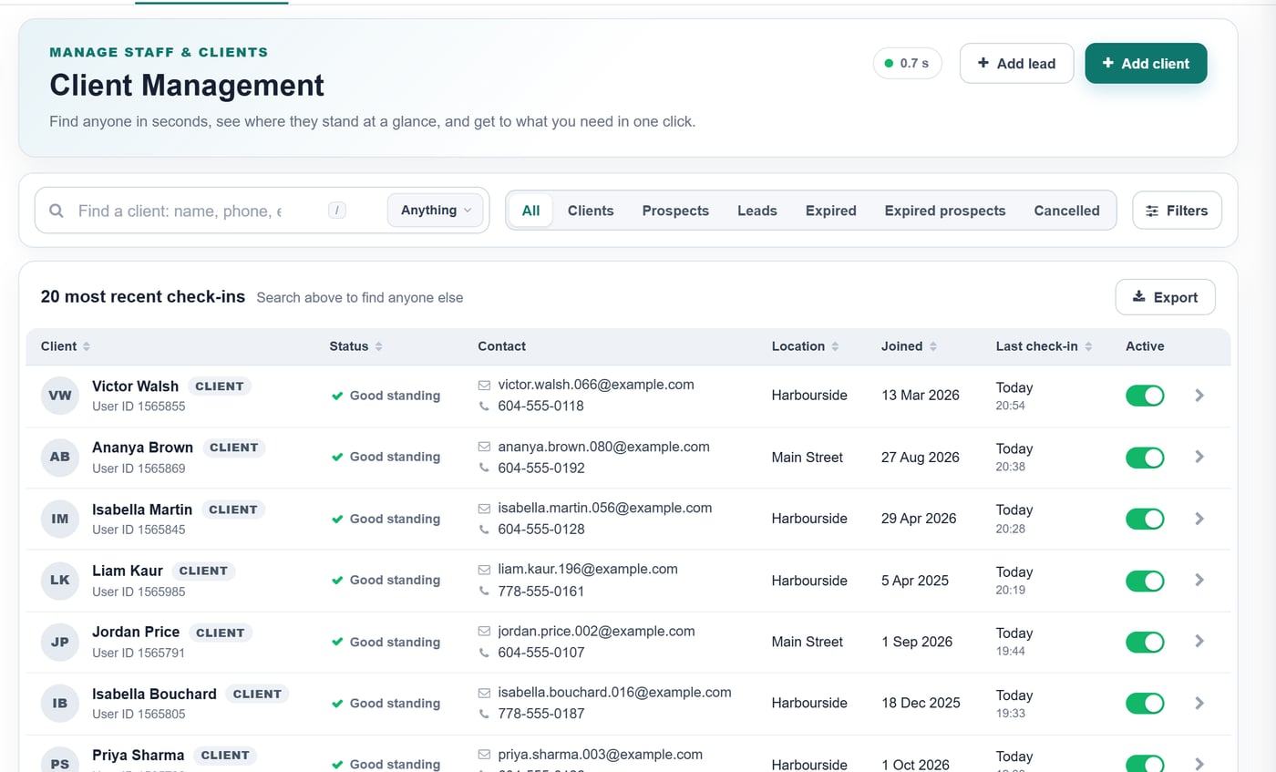Viewport: 1276px width, 772px height.
Task: Open the Anything search scope dropdown
Action: point(435,211)
